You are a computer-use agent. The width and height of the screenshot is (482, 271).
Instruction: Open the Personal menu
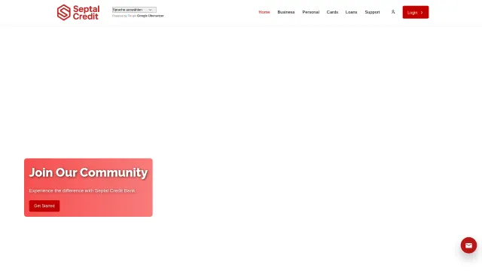coord(311,12)
